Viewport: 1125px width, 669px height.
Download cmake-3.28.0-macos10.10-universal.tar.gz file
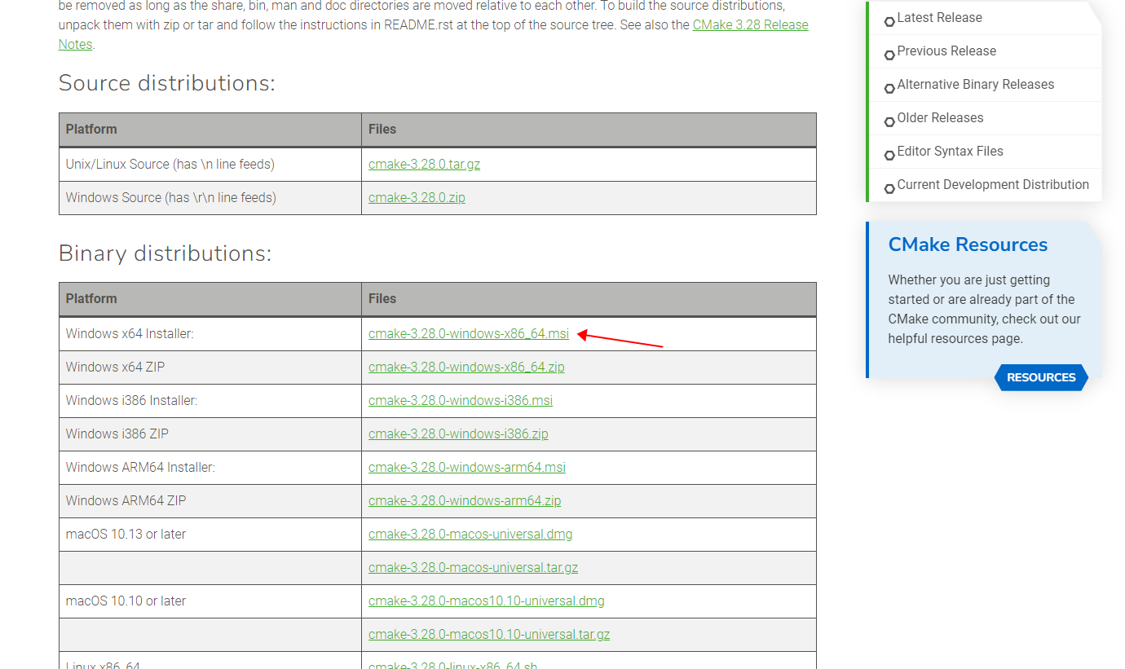click(x=489, y=634)
